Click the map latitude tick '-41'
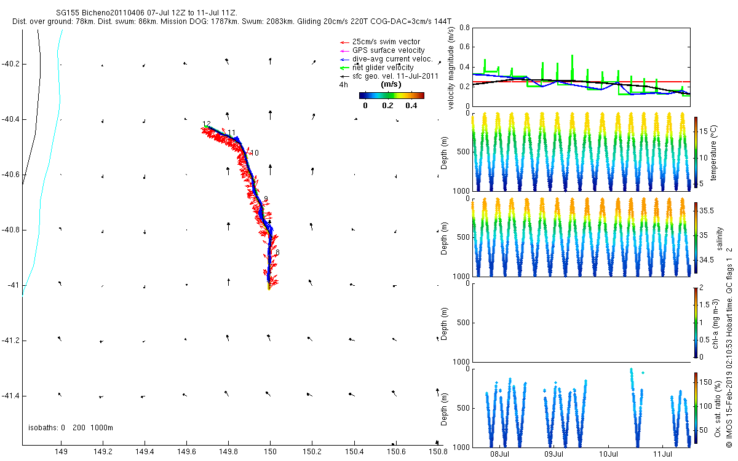Viewport: 738px width, 461px height. point(13,285)
